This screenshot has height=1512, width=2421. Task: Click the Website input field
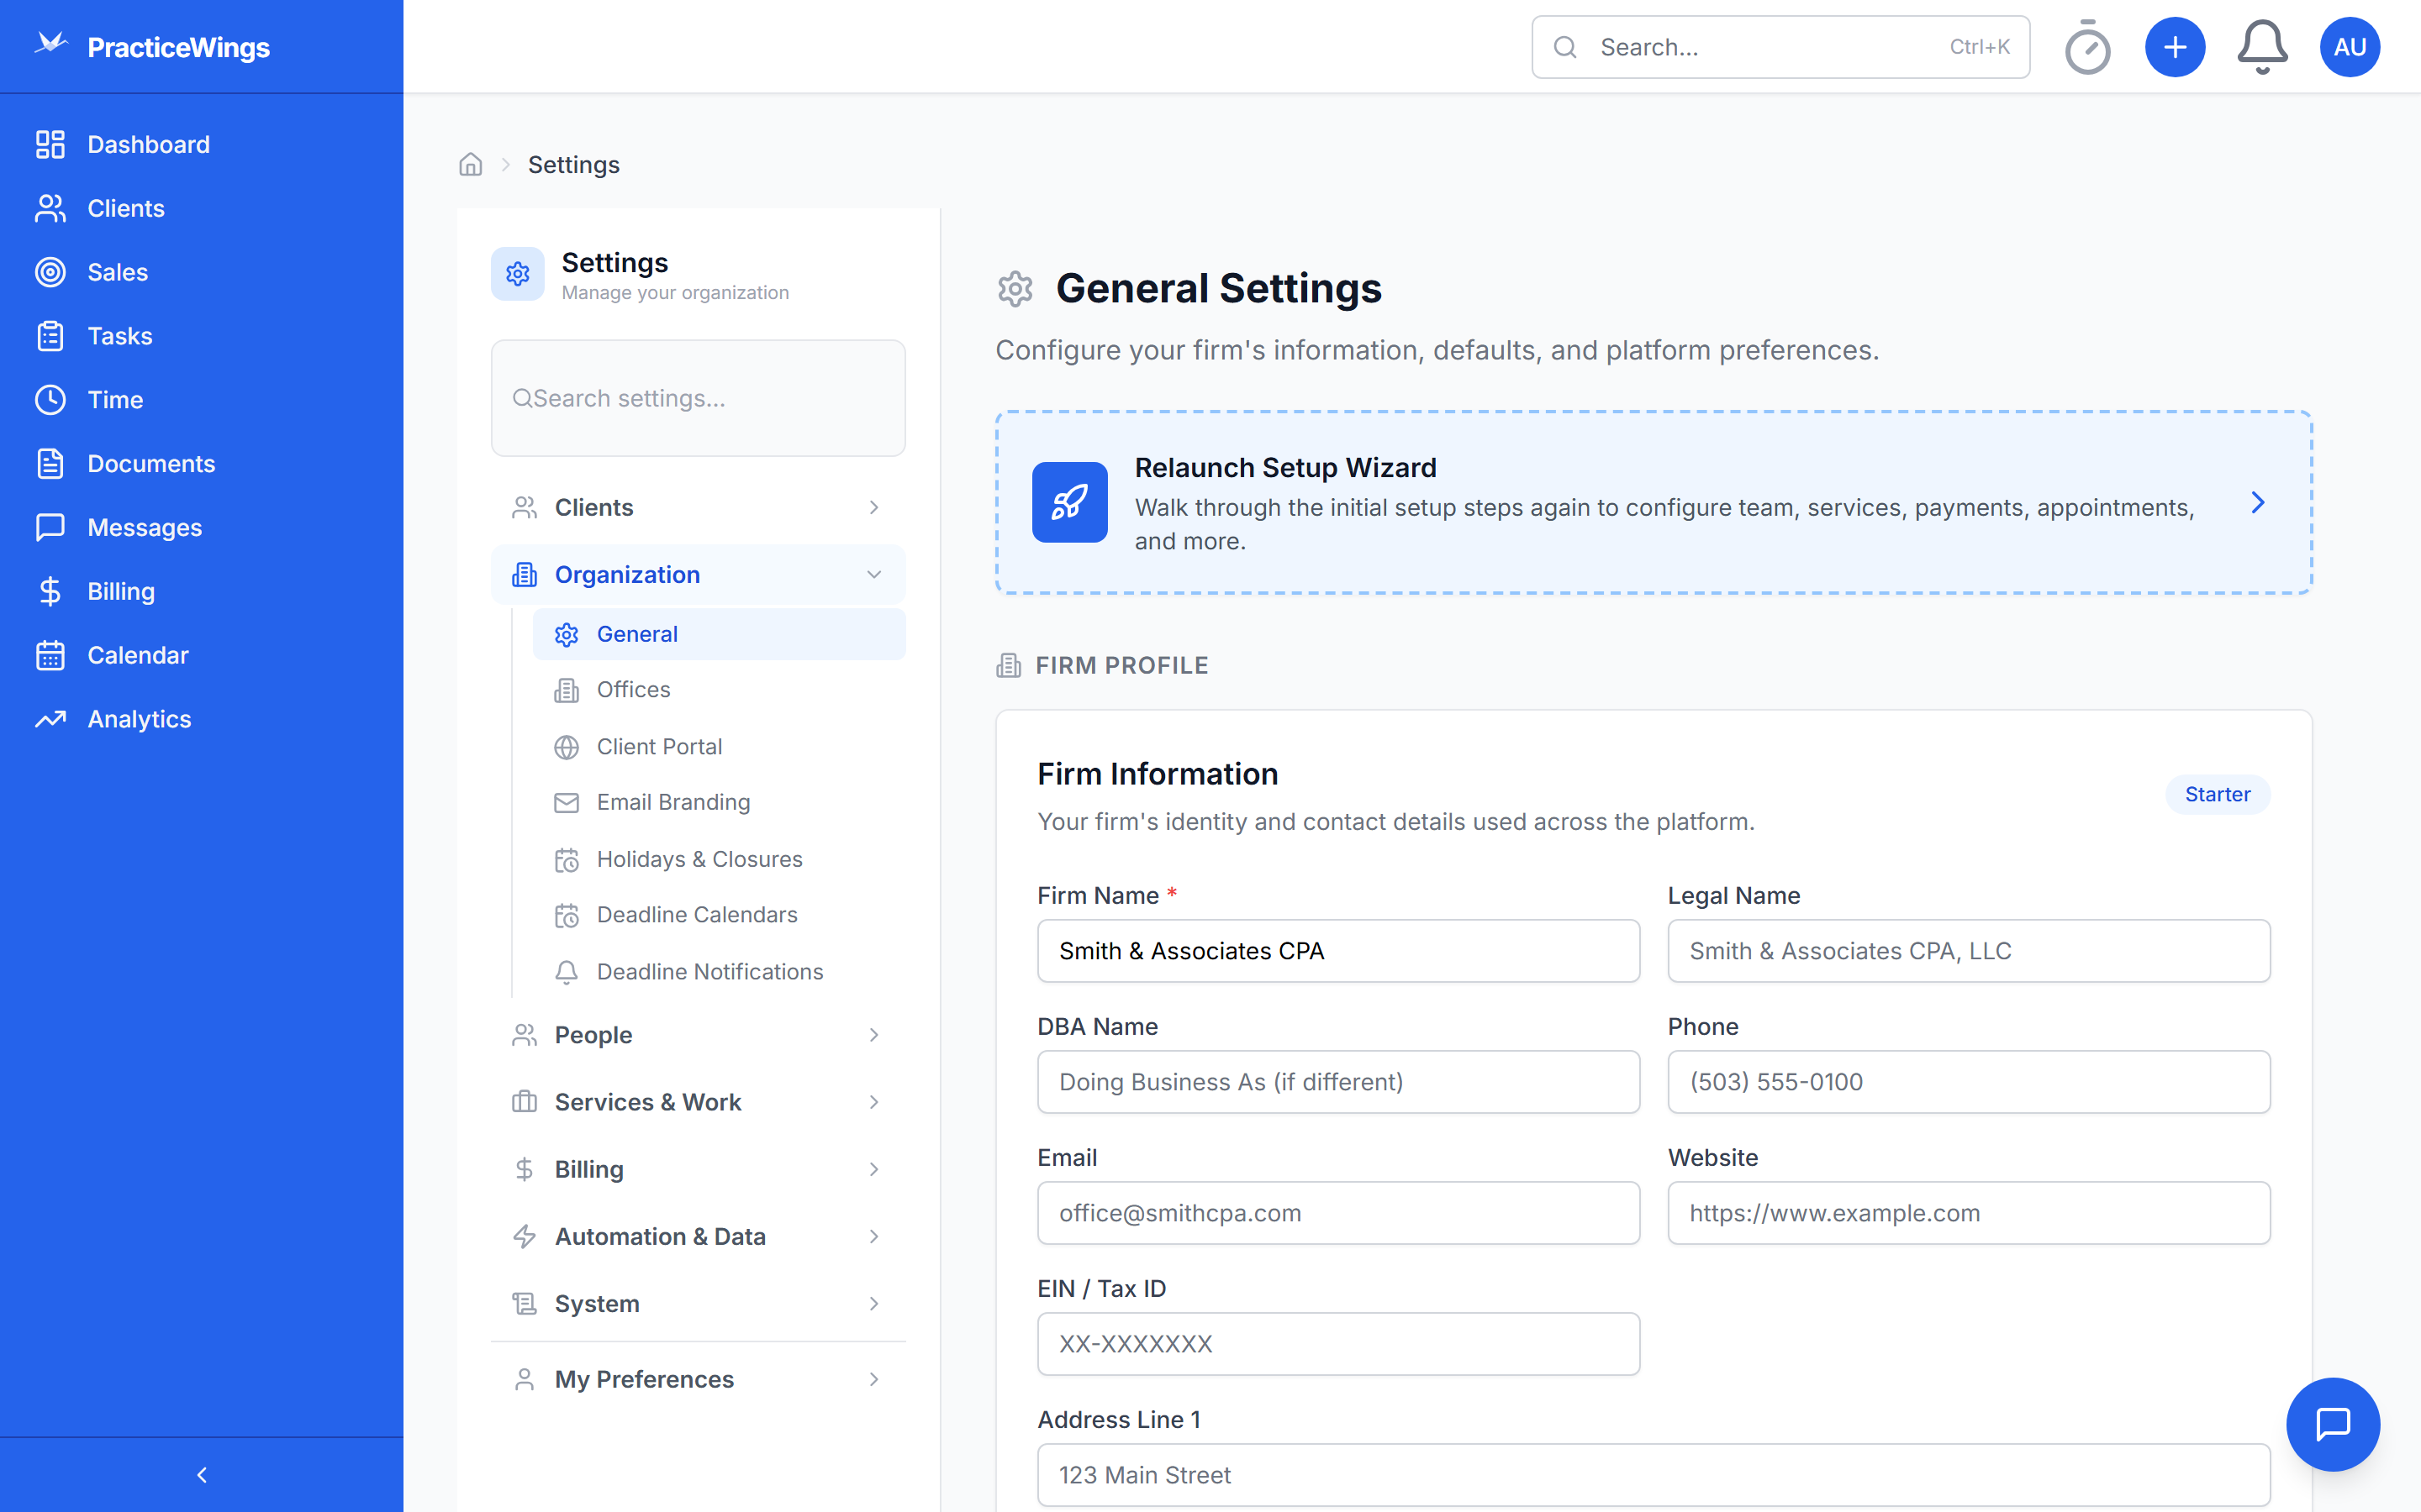[x=1968, y=1213]
